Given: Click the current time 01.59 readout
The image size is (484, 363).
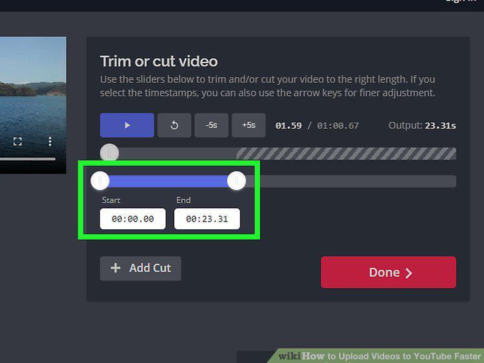Looking at the screenshot, I should coord(289,126).
